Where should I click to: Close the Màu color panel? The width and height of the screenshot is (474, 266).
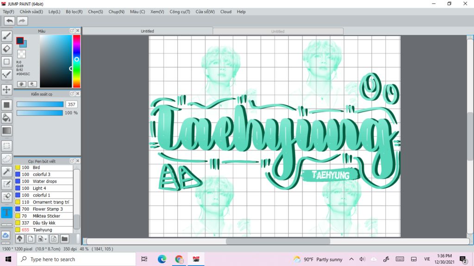tap(78, 31)
